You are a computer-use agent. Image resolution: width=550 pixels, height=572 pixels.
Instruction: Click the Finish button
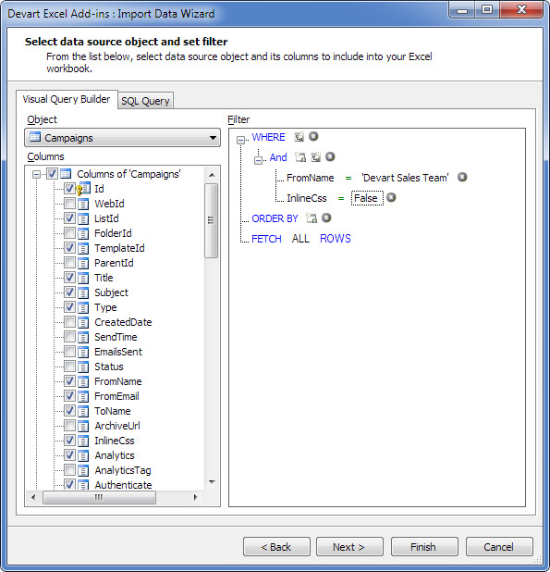point(424,547)
